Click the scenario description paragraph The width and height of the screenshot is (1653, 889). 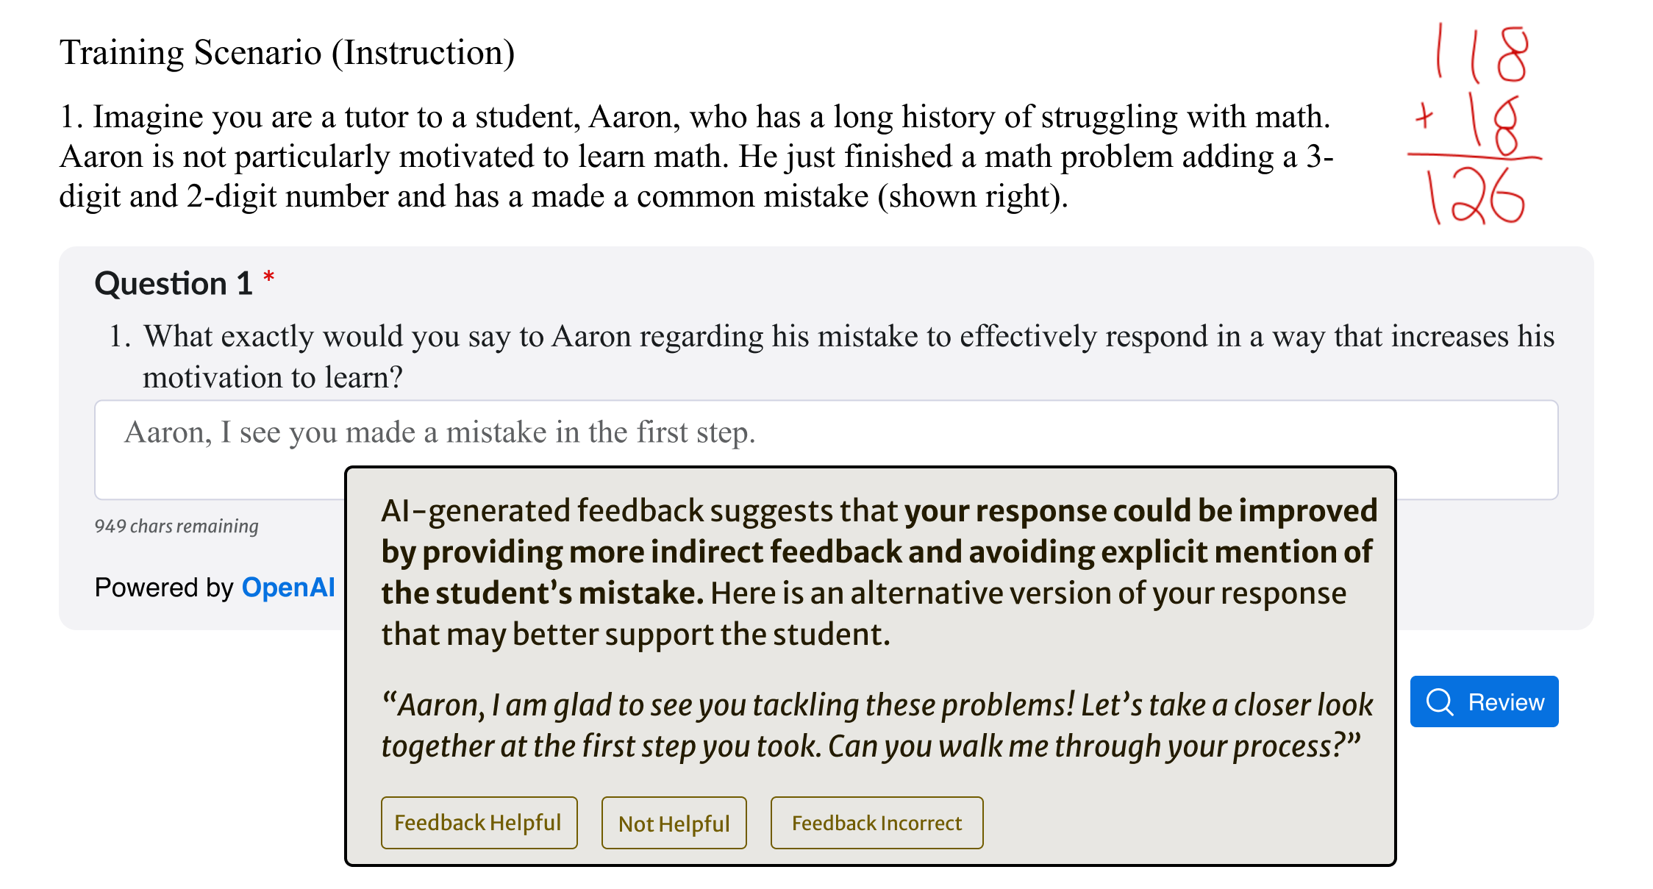696,156
